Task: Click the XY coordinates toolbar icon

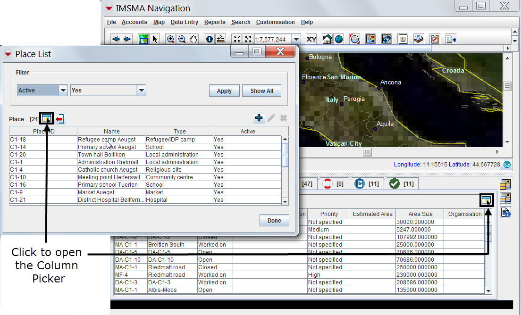Action: click(311, 39)
